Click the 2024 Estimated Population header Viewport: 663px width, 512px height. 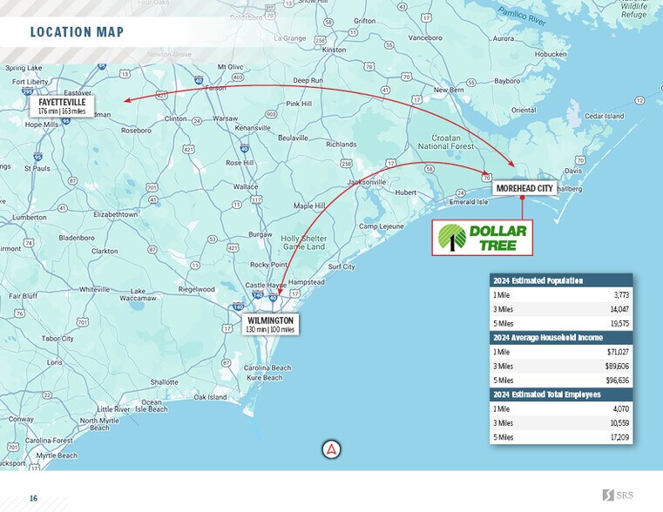pyautogui.click(x=561, y=280)
